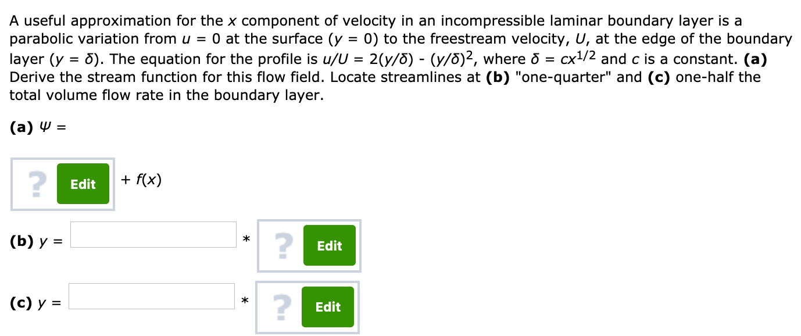Click the answer container outlined for part (b)

point(308,245)
